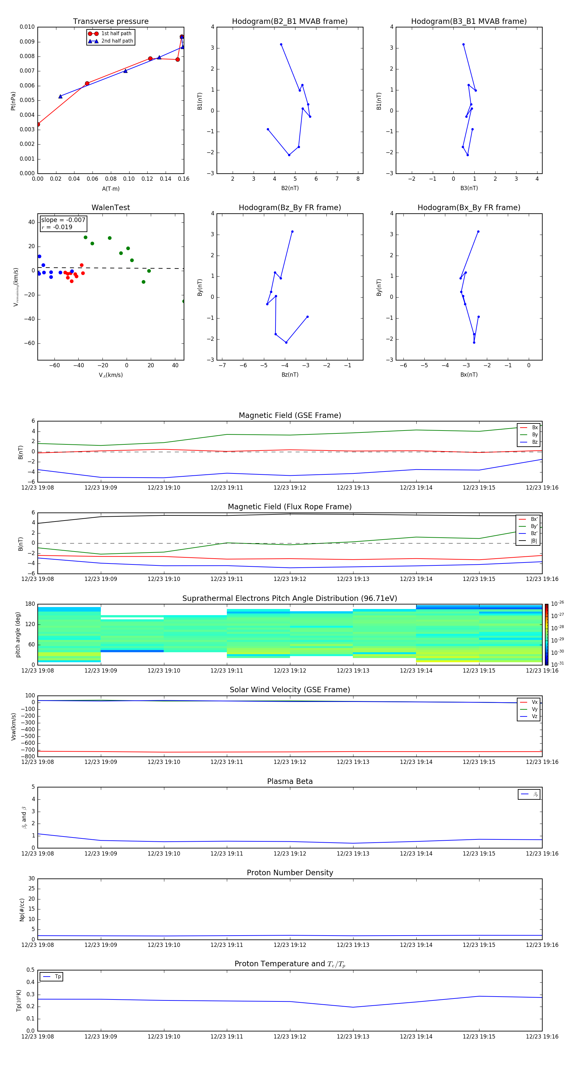Click the Plasma Beta legend box

click(x=529, y=794)
